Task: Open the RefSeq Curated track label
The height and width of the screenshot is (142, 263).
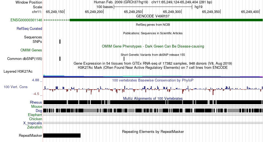Action: tap(29, 29)
